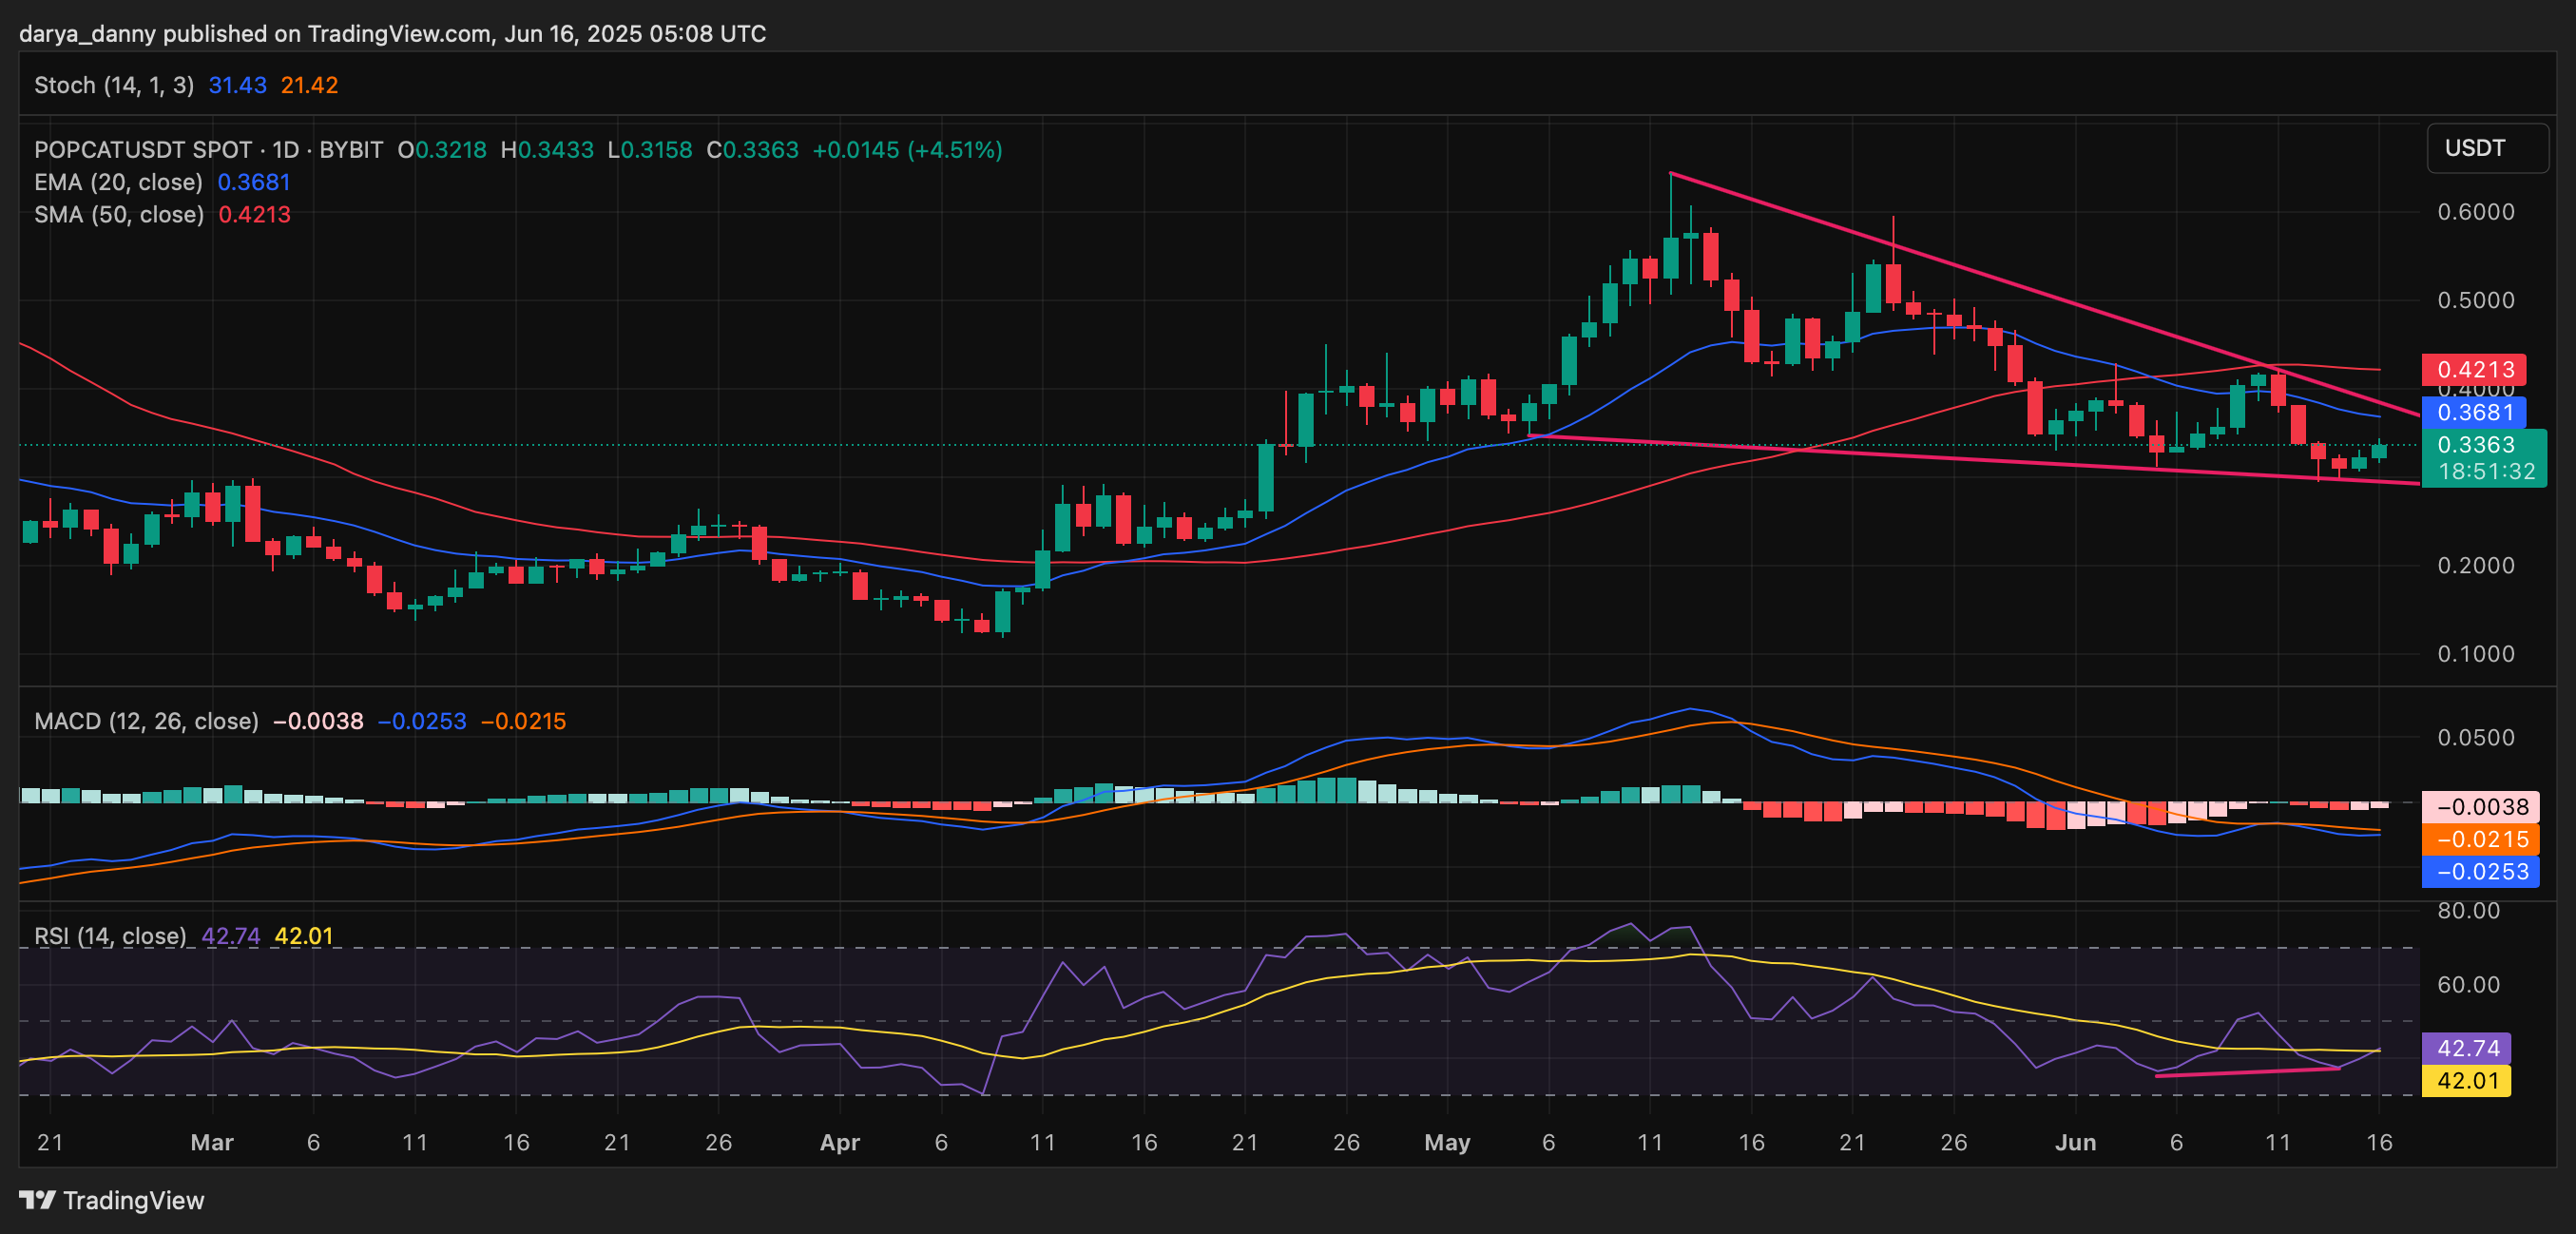Click the red 0.4213 SMA price tag
Viewport: 2576px width, 1234px height.
(x=2474, y=370)
